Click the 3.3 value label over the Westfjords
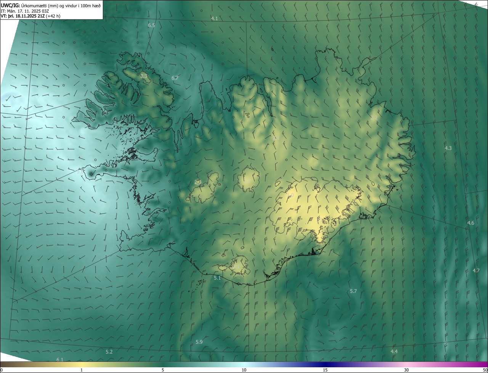This screenshot has width=488, height=373. tap(144, 76)
